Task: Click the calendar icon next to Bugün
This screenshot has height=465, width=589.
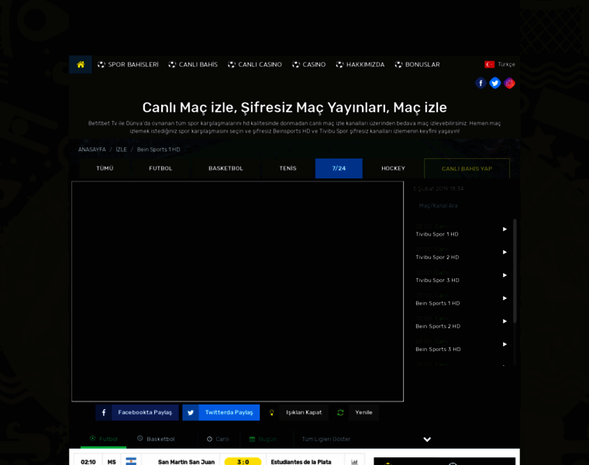Action: [x=252, y=439]
